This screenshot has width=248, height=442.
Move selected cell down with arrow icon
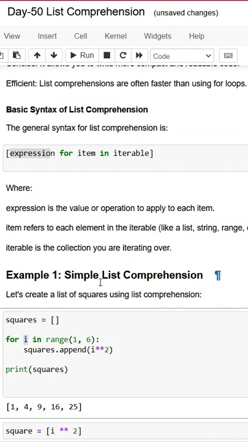(x=54, y=55)
